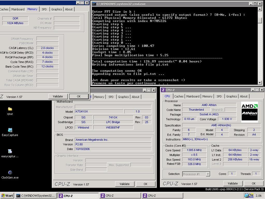Click the BIOS version field P2.80
The image size is (265, 199).
[113, 144]
